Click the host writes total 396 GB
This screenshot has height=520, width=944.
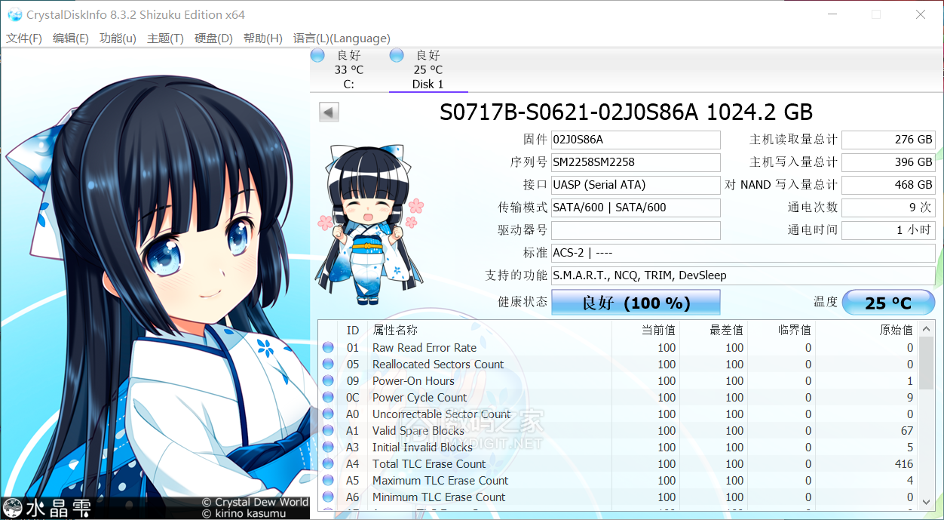[x=888, y=162]
